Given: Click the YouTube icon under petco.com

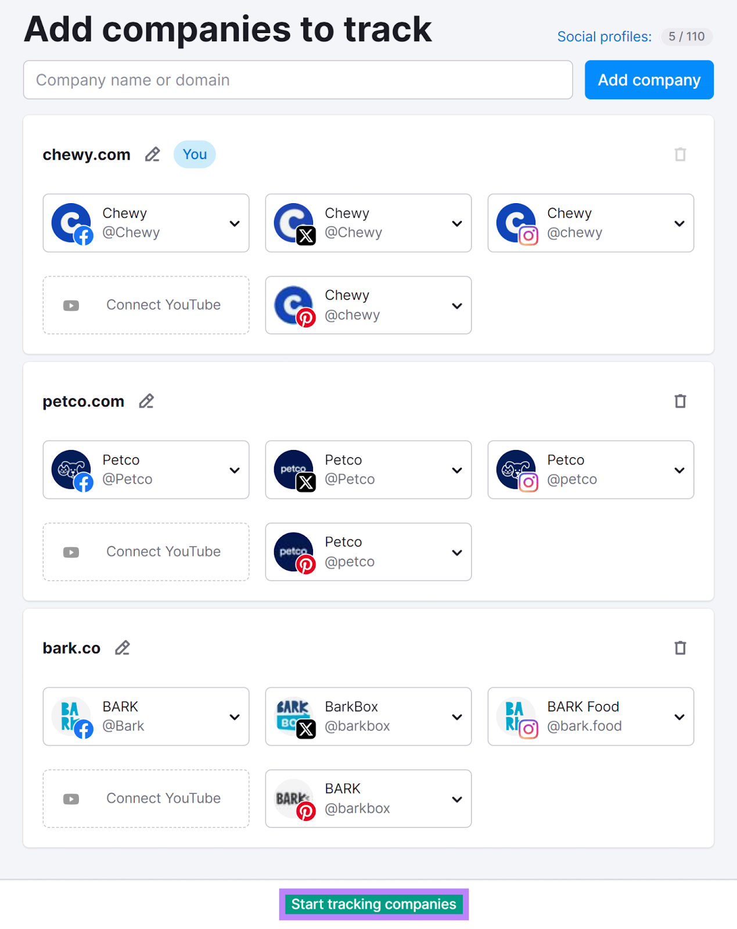Looking at the screenshot, I should 70,552.
